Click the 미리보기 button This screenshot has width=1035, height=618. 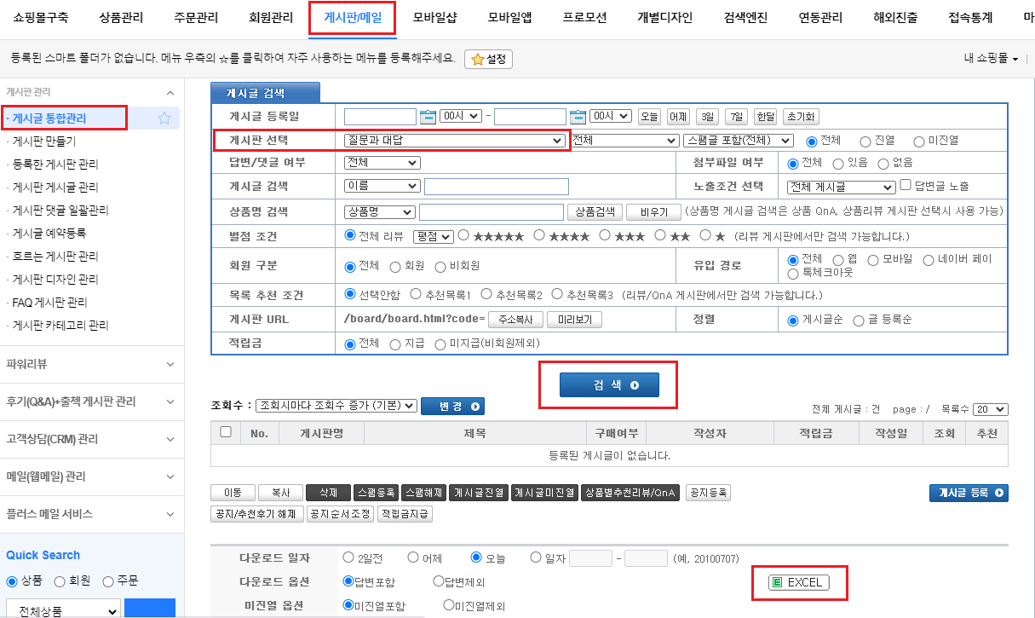[x=575, y=320]
